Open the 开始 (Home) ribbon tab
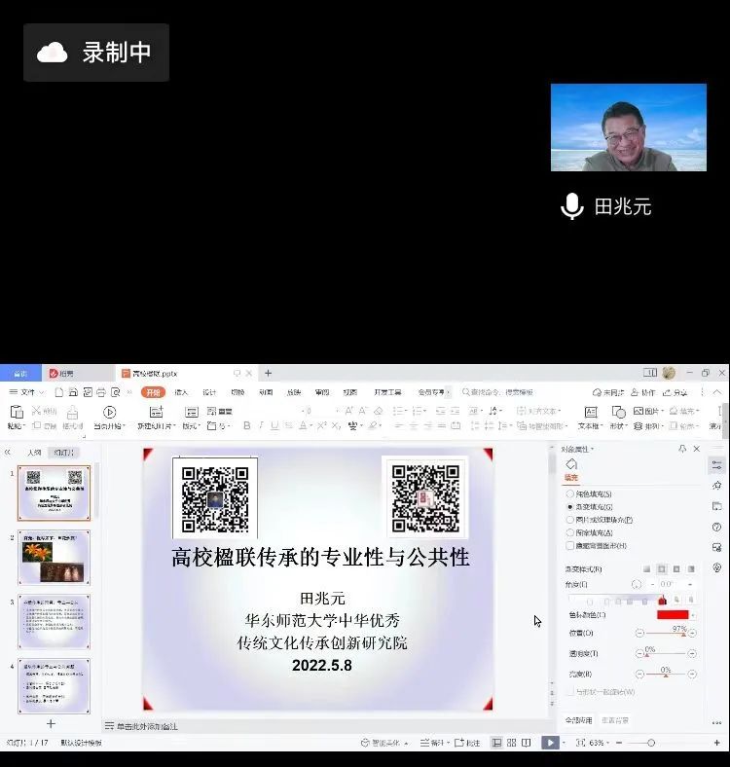The image size is (730, 767). pos(153,392)
